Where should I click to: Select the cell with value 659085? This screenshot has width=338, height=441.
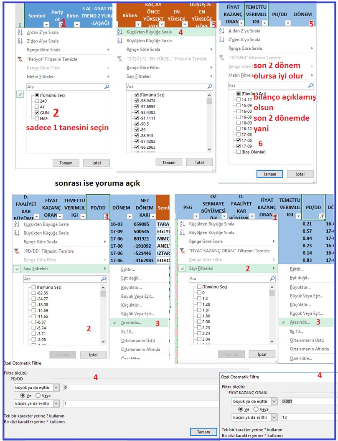coord(144,224)
